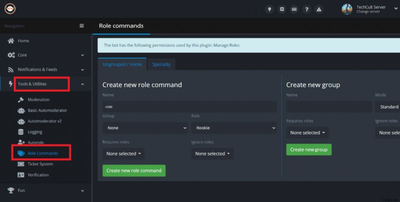Click the Autorole user-plus icon
The width and height of the screenshot is (400, 202).
pos(21,142)
